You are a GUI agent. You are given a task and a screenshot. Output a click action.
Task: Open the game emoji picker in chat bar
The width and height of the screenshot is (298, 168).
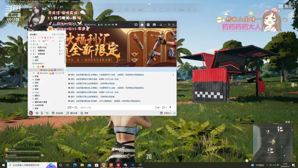click(70, 108)
